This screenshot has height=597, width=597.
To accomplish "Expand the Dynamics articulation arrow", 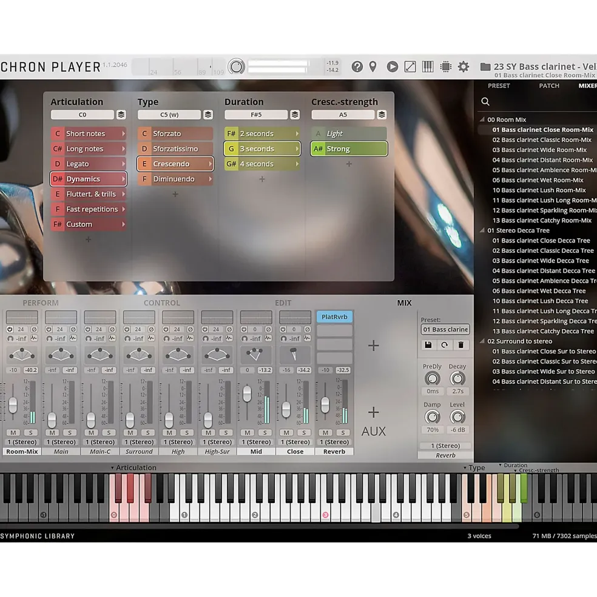I will 123,179.
